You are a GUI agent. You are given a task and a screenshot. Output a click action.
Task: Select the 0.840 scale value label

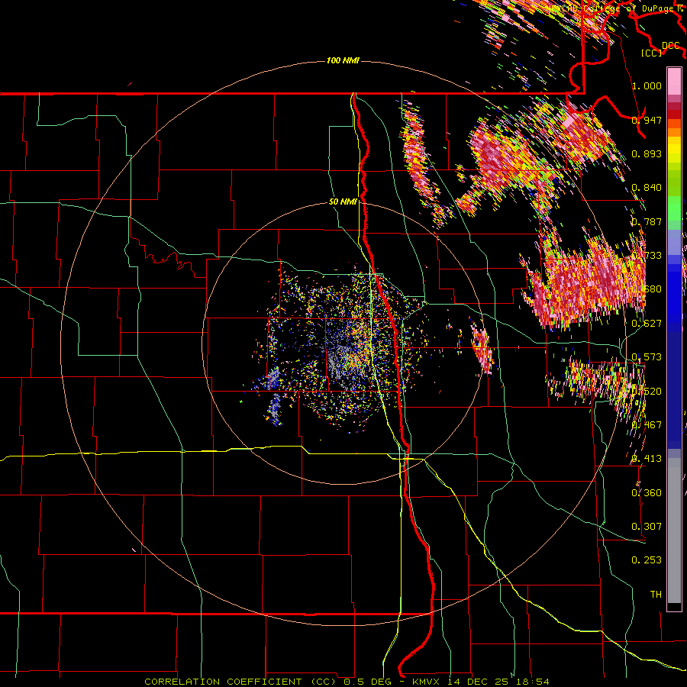tap(647, 188)
